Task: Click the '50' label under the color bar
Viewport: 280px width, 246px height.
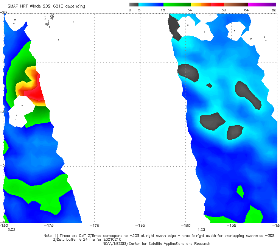Action: click(x=224, y=10)
